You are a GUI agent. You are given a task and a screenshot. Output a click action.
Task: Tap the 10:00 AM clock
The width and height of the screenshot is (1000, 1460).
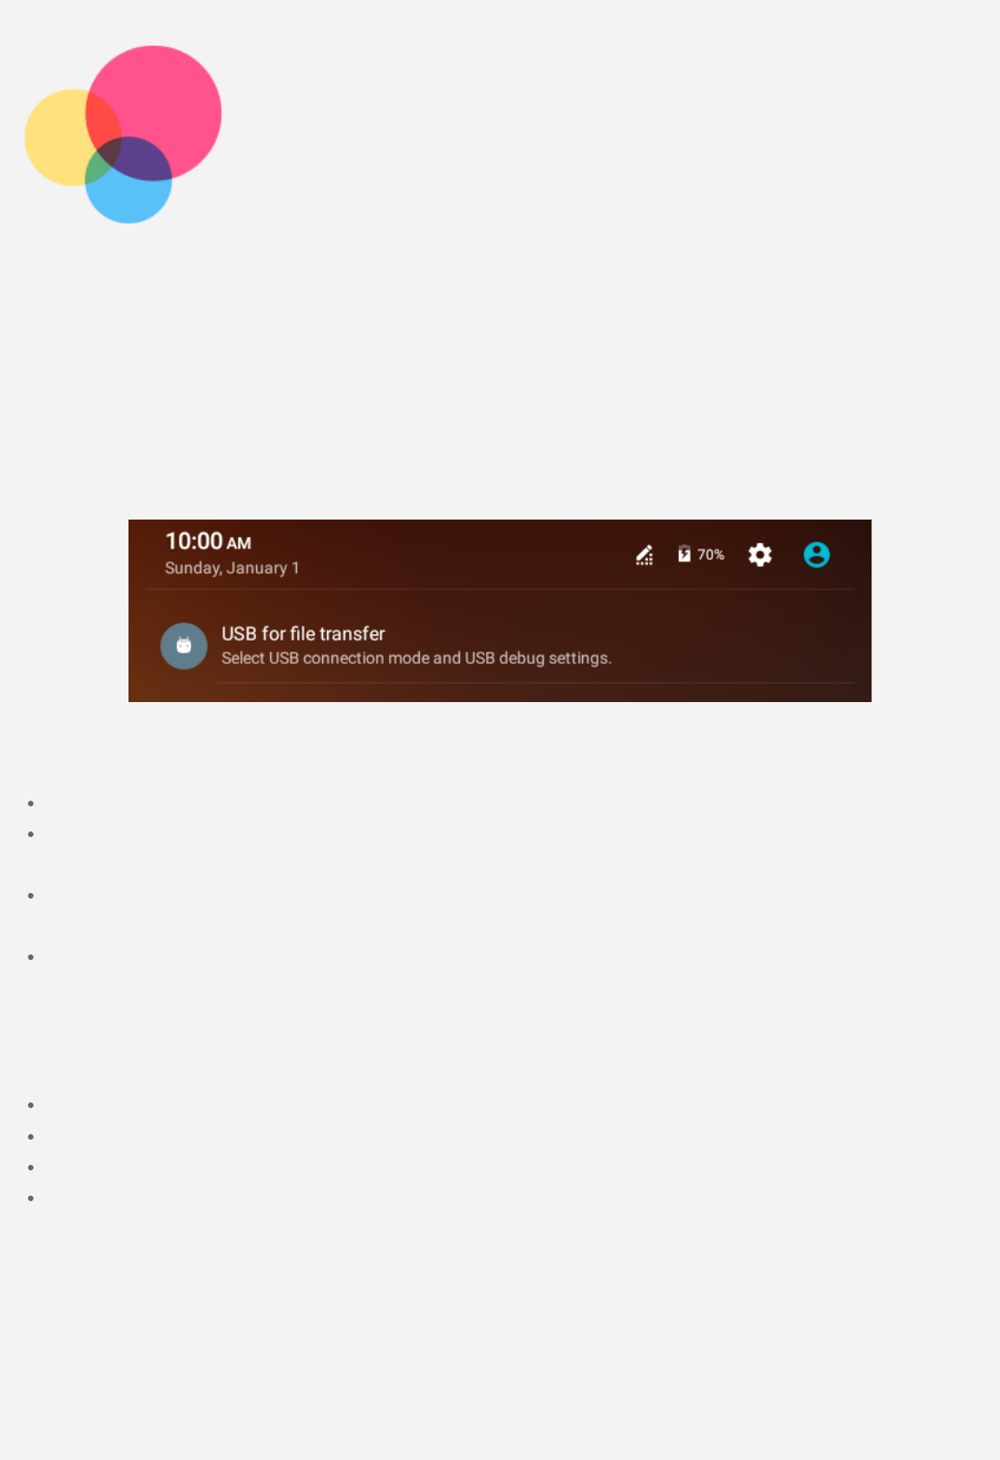(208, 541)
